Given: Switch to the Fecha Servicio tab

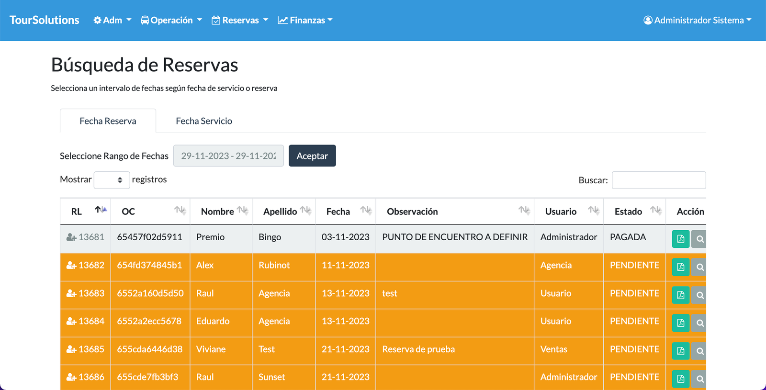Looking at the screenshot, I should tap(204, 121).
